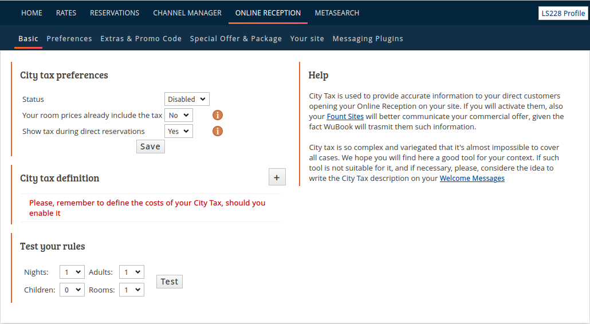Follow the Welcome Messages link
This screenshot has height=324, width=590.
(x=472, y=178)
